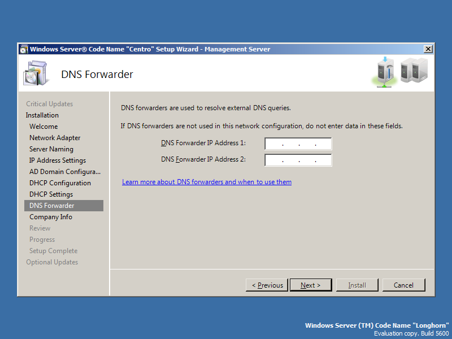Click the Review step in sidebar
The height and width of the screenshot is (339, 452).
point(40,228)
